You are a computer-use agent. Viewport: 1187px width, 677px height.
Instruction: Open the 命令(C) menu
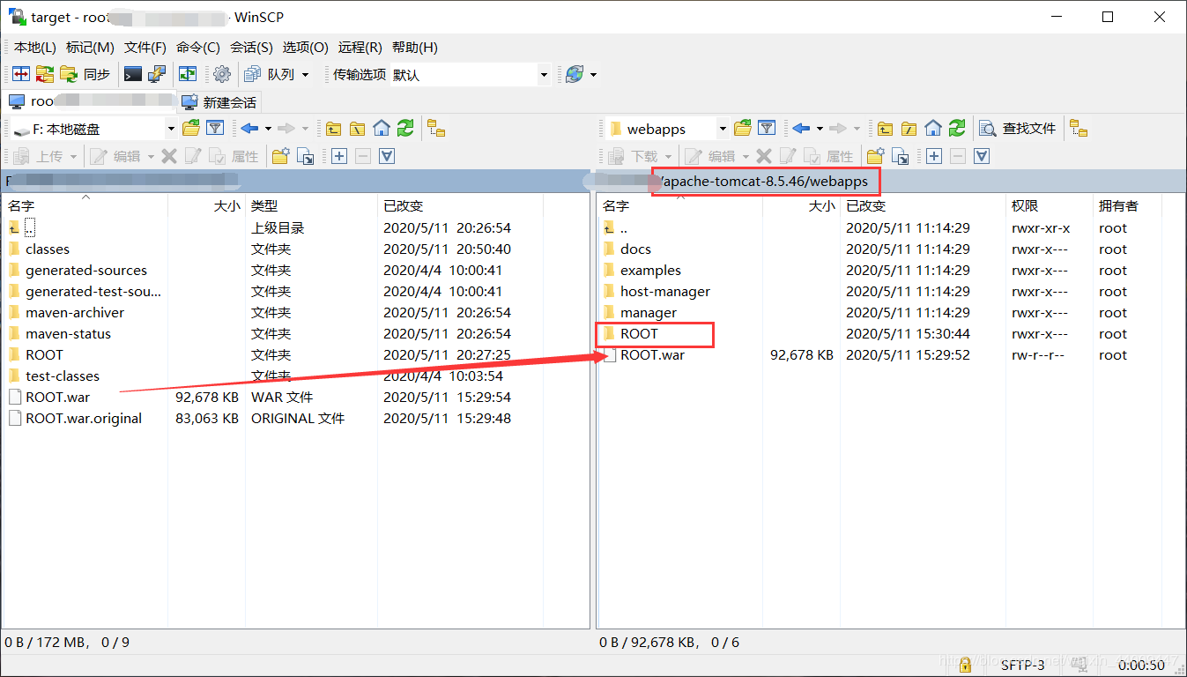pyautogui.click(x=197, y=48)
